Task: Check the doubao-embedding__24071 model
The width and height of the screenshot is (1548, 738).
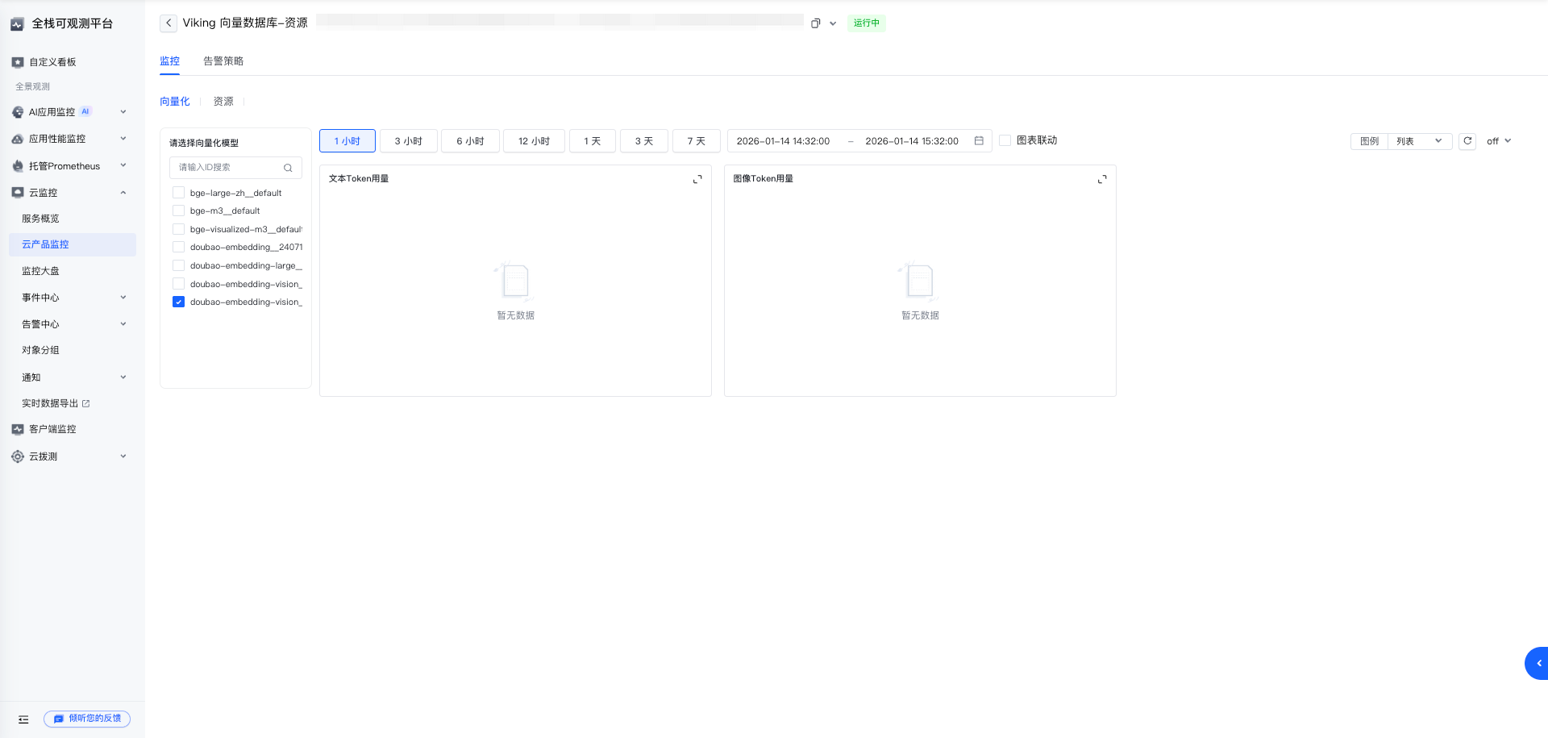Action: pyautogui.click(x=179, y=247)
